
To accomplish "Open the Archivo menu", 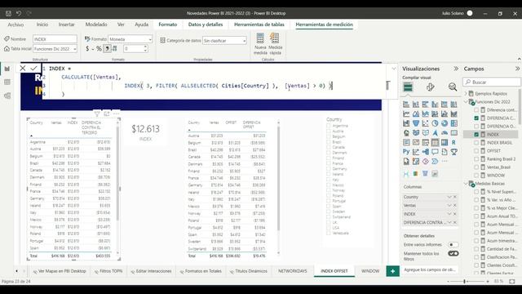I will [x=15, y=24].
